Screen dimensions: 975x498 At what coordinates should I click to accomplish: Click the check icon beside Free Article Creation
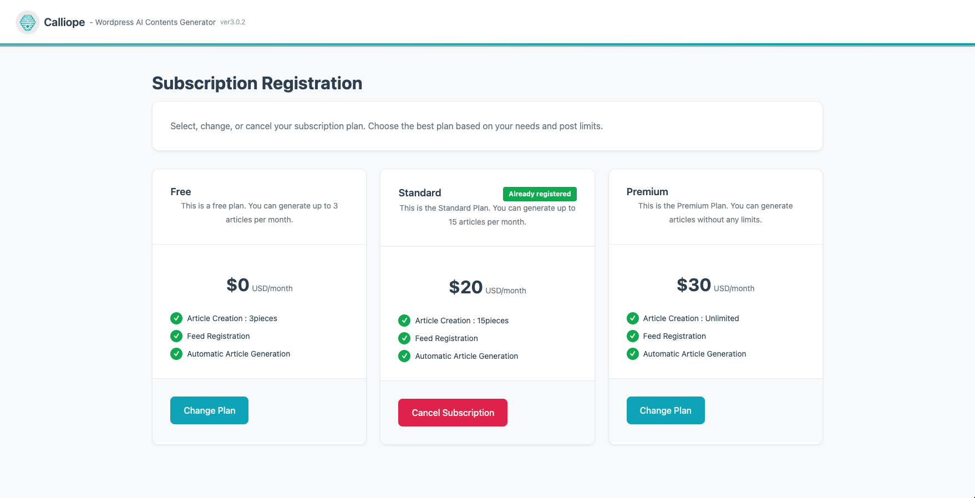[x=176, y=318]
